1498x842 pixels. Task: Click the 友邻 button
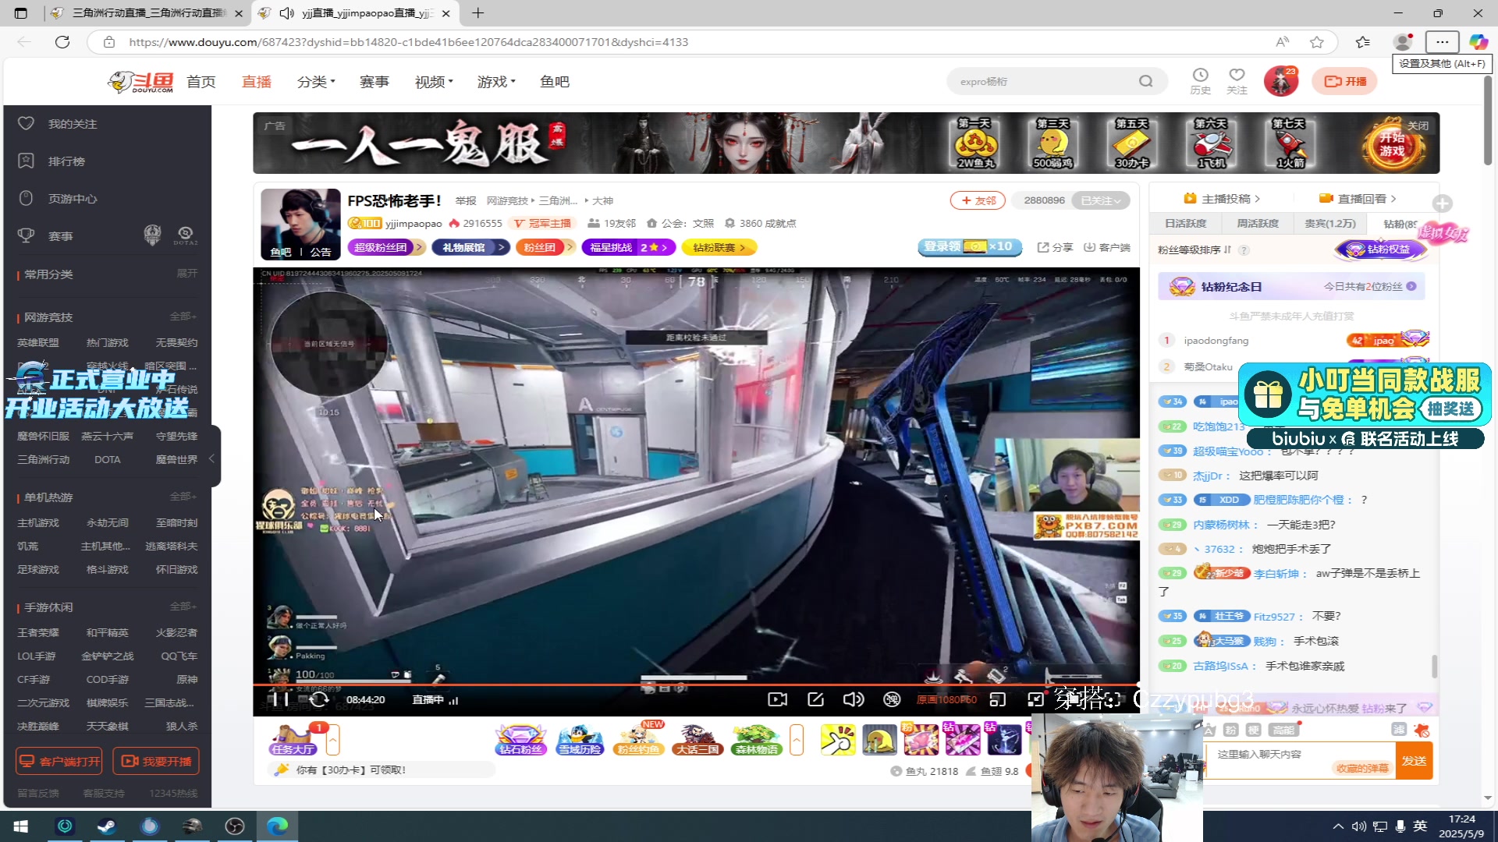pyautogui.click(x=978, y=200)
